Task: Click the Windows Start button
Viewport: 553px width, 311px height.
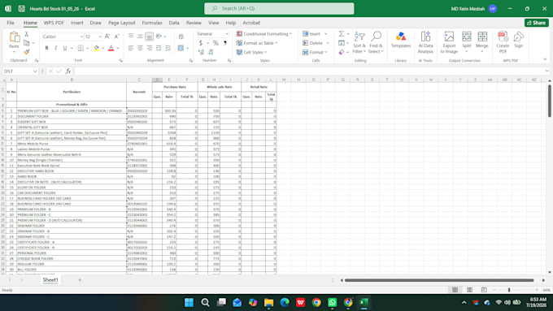Action: (189, 302)
